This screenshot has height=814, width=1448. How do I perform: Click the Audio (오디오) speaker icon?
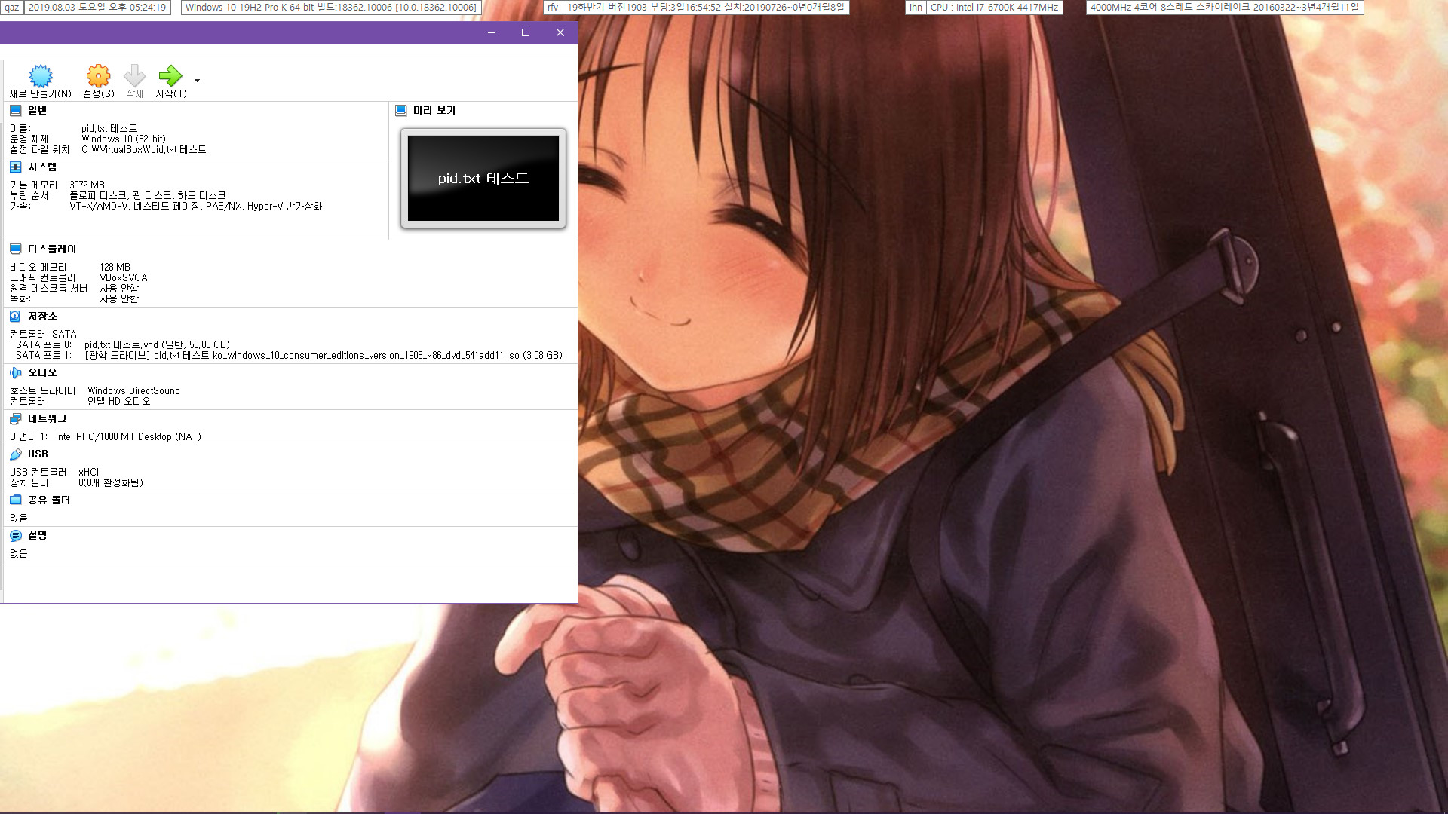[15, 373]
